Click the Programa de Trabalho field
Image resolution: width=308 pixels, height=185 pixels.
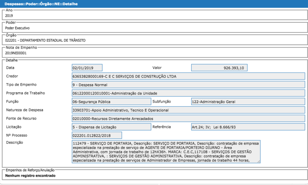click(x=188, y=93)
